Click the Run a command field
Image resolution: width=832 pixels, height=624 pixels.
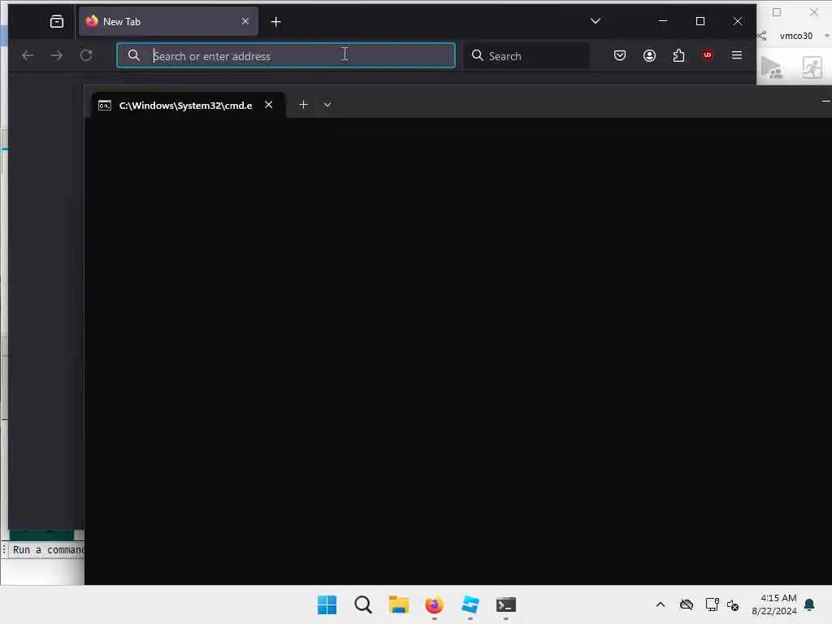pos(46,550)
